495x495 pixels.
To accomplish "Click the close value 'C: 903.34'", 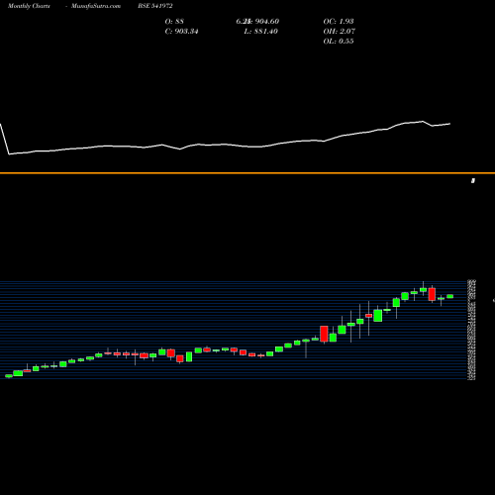I will tap(181, 32).
